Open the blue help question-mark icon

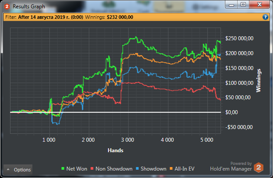pyautogui.click(x=265, y=17)
